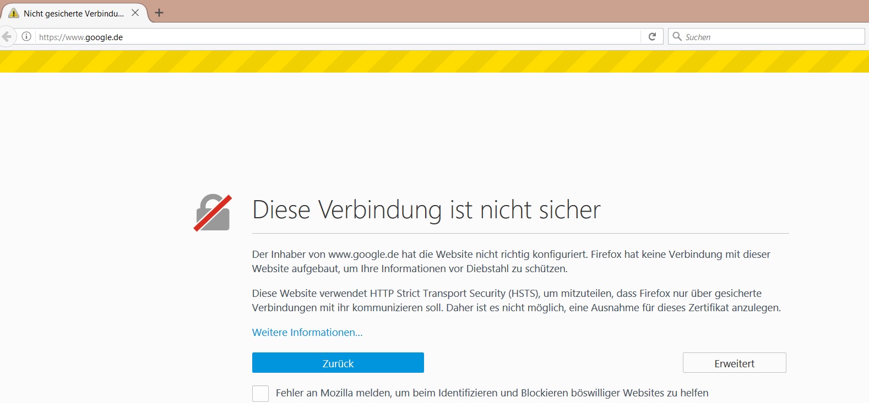Close the Nicht gesicherte Verbindung tab
Image resolution: width=869 pixels, height=403 pixels.
click(x=135, y=13)
